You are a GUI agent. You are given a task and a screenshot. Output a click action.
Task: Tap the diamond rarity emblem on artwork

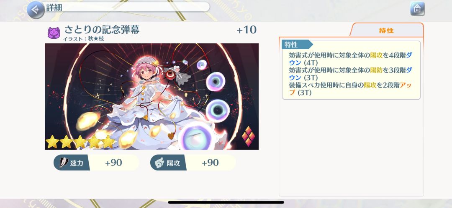click(248, 136)
